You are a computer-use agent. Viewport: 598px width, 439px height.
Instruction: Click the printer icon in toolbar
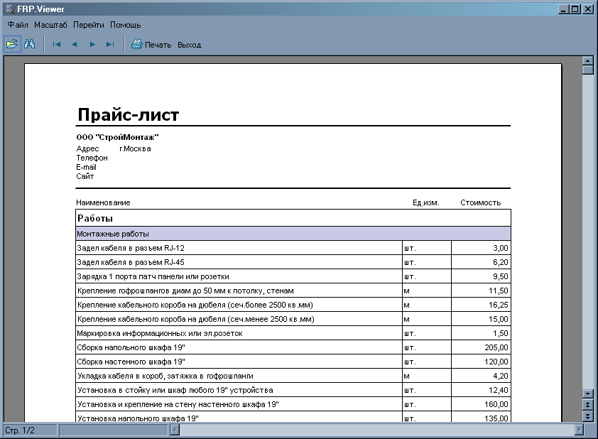(x=137, y=45)
